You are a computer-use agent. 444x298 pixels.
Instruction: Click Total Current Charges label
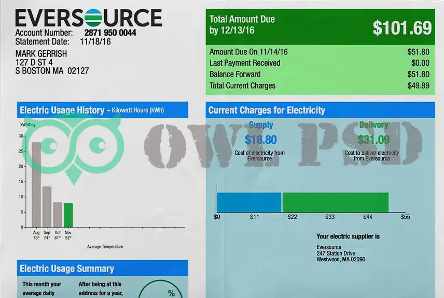coord(242,85)
